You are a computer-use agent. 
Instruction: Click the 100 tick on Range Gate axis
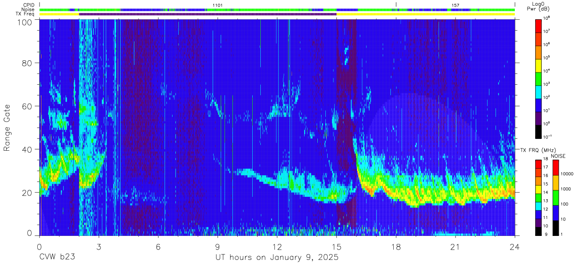click(24, 22)
